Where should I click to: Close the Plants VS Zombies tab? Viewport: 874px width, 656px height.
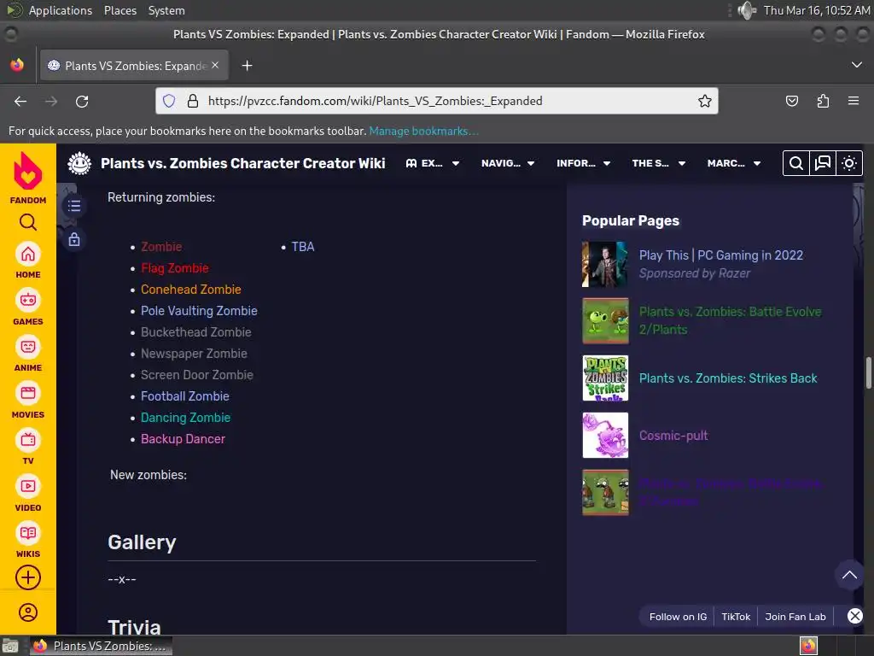coord(215,65)
